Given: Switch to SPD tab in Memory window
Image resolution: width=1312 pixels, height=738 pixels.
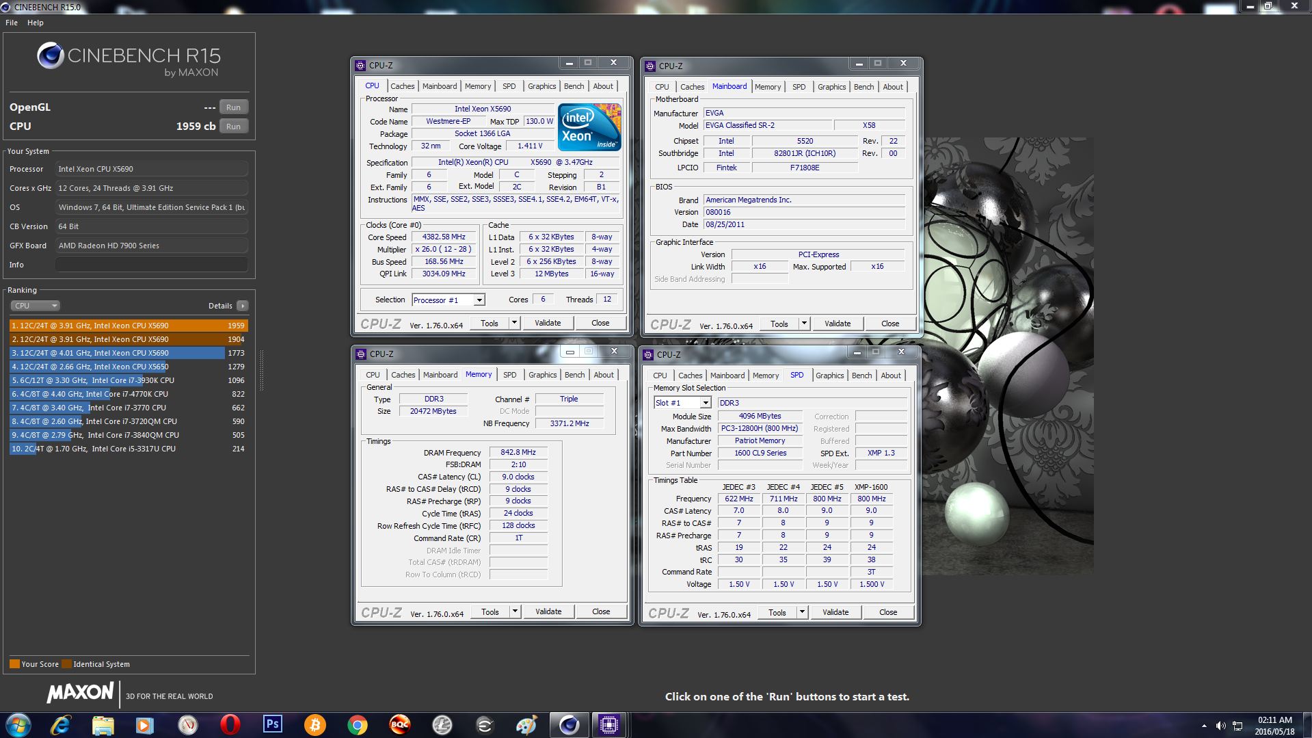Looking at the screenshot, I should [x=509, y=375].
